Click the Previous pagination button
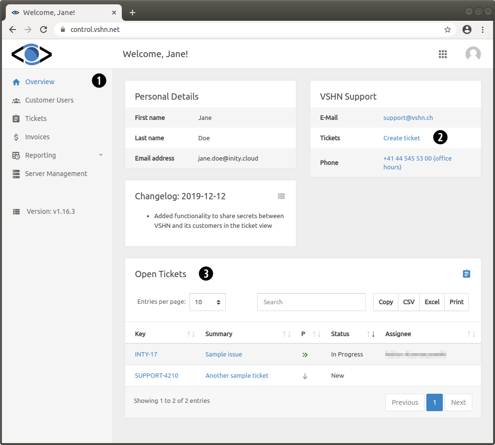495x445 pixels. point(405,402)
